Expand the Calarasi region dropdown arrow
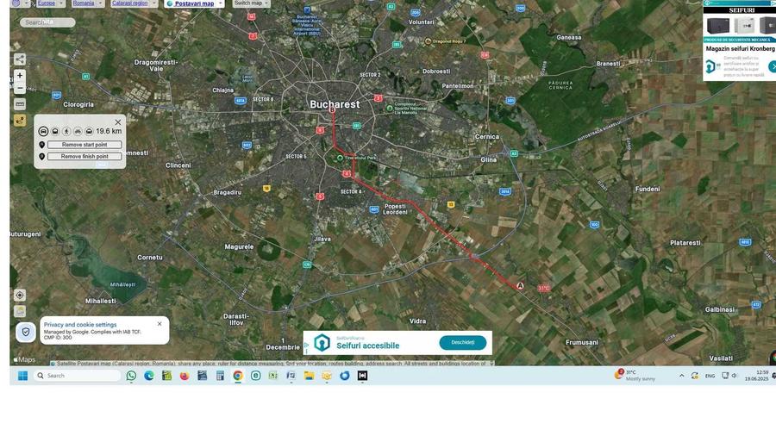 click(x=154, y=3)
